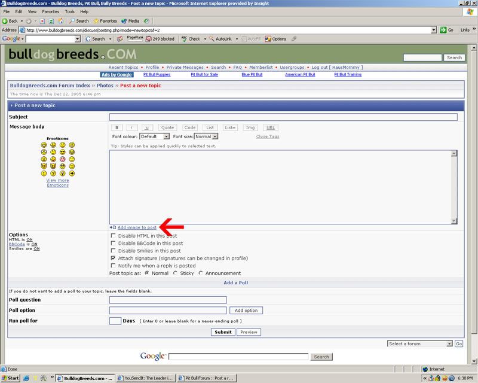478x383 pixels.
Task: Click the AutoFill button in Google toolbar
Action: (x=251, y=39)
